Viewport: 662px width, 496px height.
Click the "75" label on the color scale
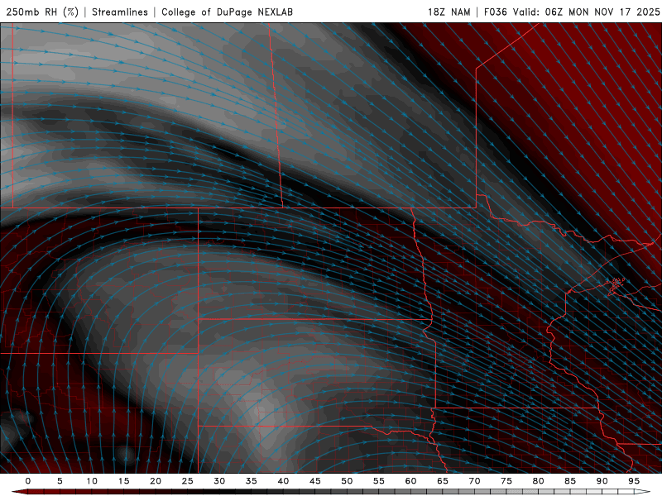tap(506, 481)
